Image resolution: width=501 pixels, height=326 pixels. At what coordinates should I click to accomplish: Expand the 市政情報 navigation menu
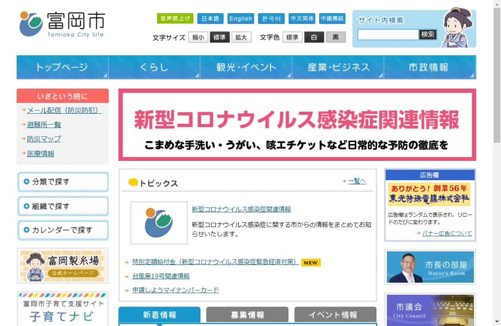pos(428,67)
